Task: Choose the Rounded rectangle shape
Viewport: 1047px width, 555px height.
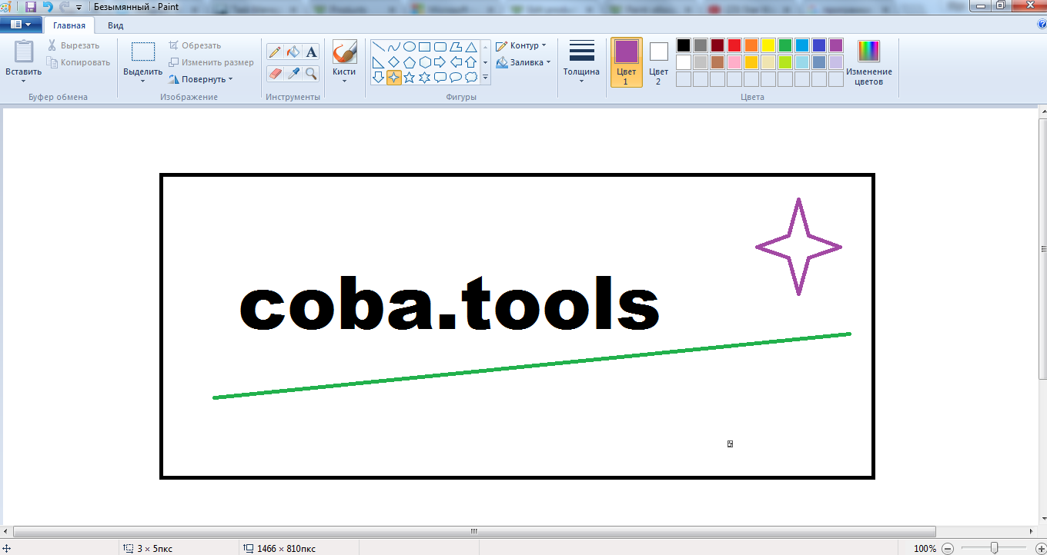Action: 440,47
